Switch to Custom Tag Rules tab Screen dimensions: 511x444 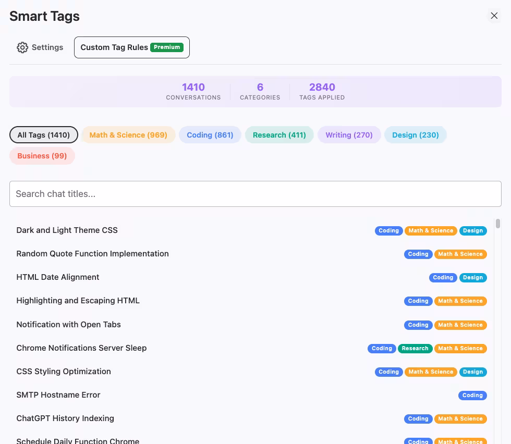pyautogui.click(x=131, y=47)
